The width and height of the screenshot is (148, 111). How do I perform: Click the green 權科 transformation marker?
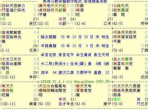117,99
